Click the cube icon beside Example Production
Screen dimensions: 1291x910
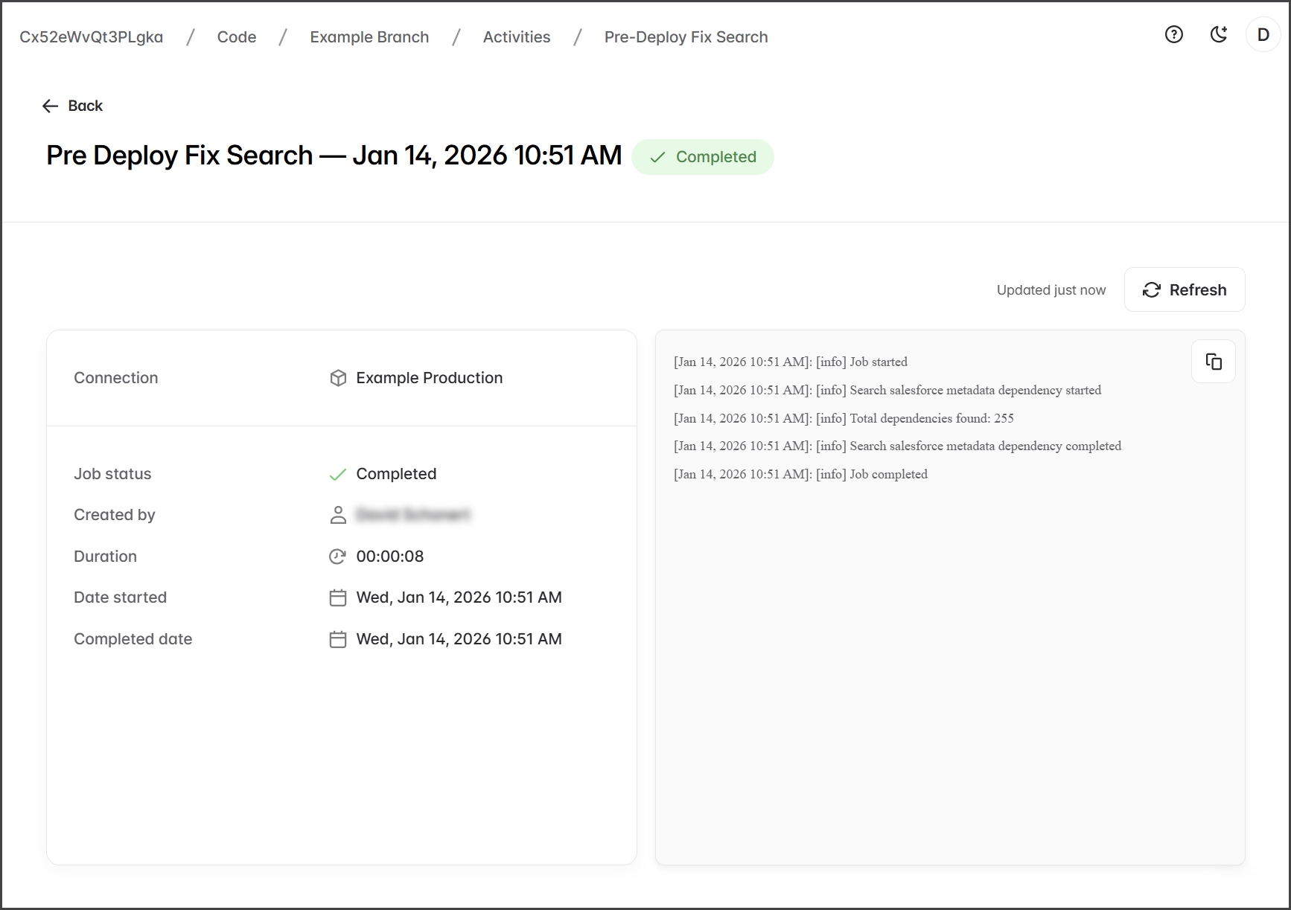click(338, 378)
